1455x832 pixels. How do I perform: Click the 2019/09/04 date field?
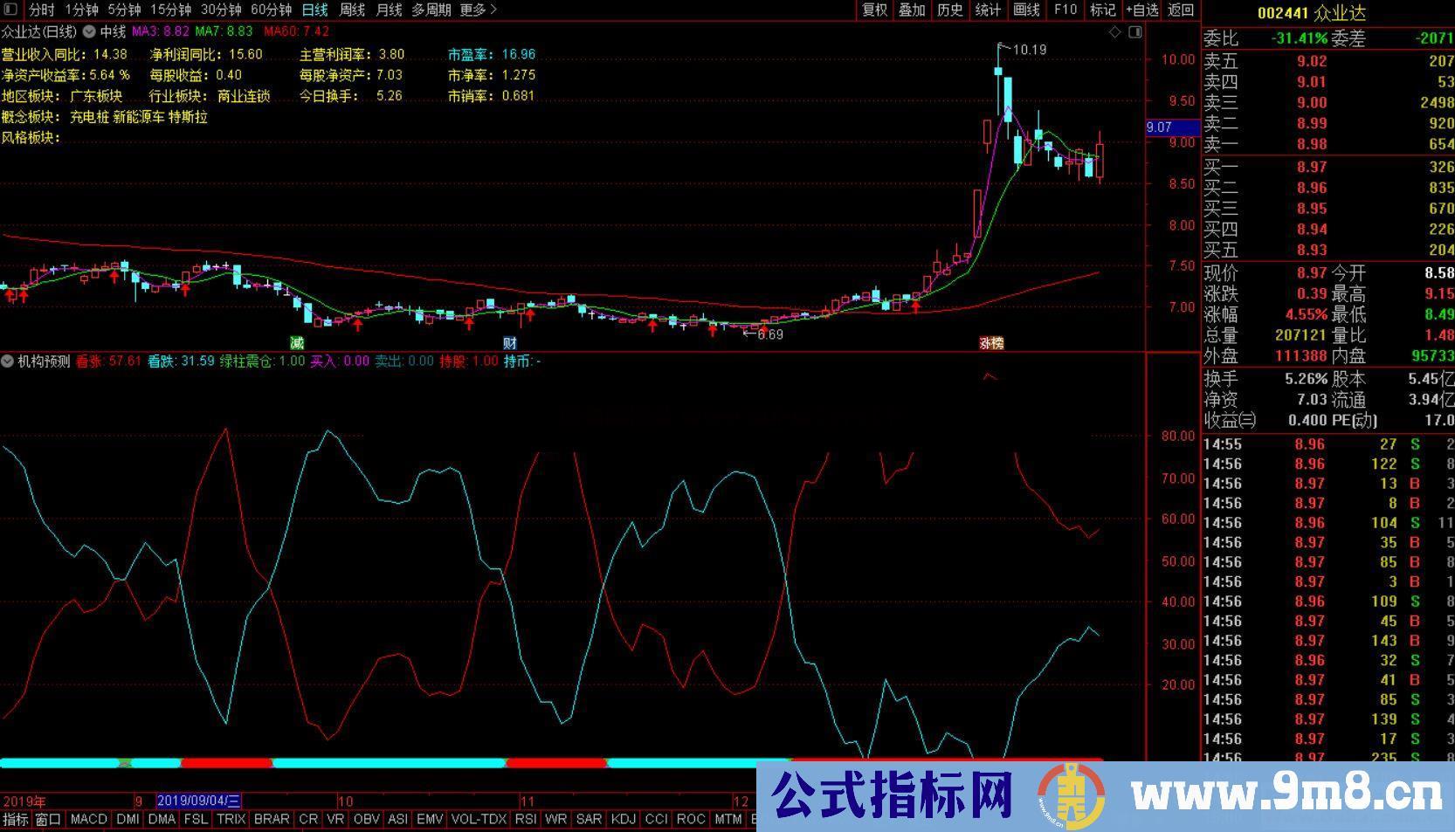tap(198, 801)
